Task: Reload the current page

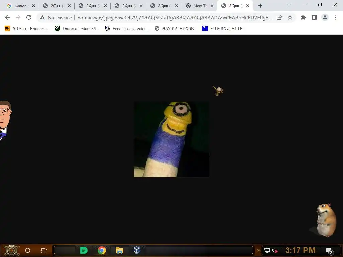Action: coord(29,17)
